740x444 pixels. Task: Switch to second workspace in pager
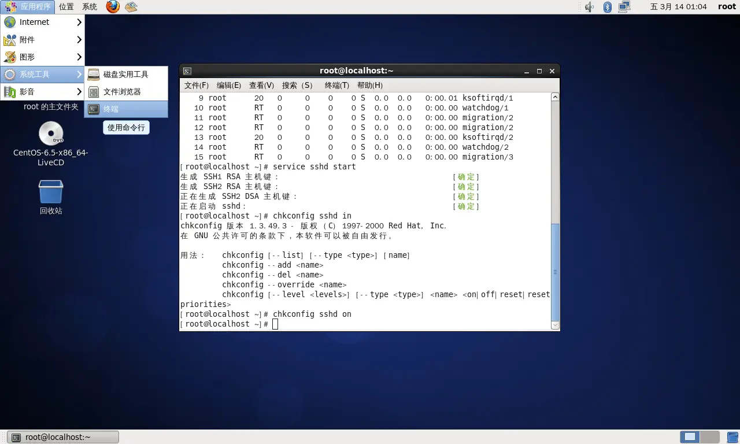pyautogui.click(x=710, y=437)
